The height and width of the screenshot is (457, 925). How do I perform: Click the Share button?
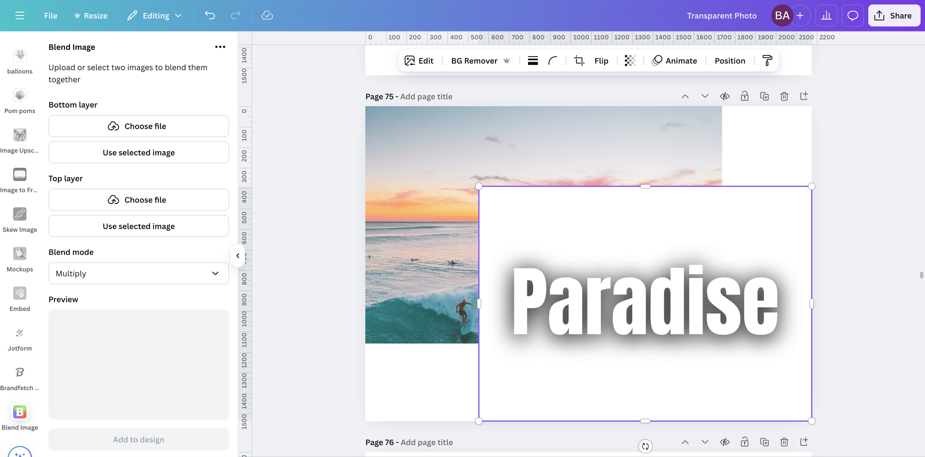894,16
